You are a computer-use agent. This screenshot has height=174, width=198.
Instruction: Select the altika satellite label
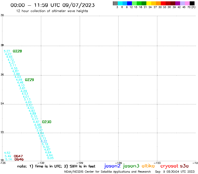tap(148, 166)
